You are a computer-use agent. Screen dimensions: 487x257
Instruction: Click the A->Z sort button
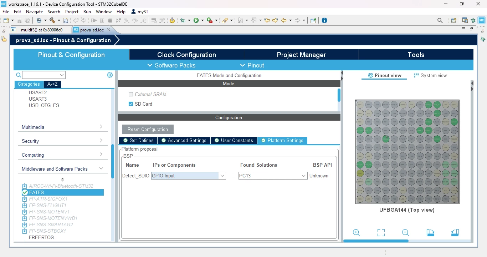click(x=52, y=84)
